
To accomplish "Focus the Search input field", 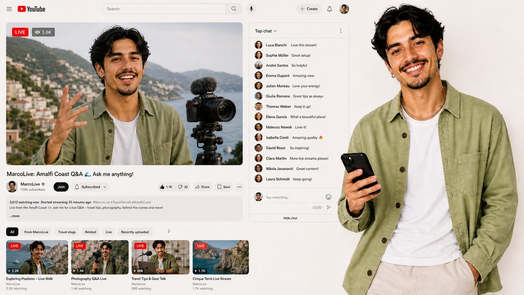I will pyautogui.click(x=164, y=9).
